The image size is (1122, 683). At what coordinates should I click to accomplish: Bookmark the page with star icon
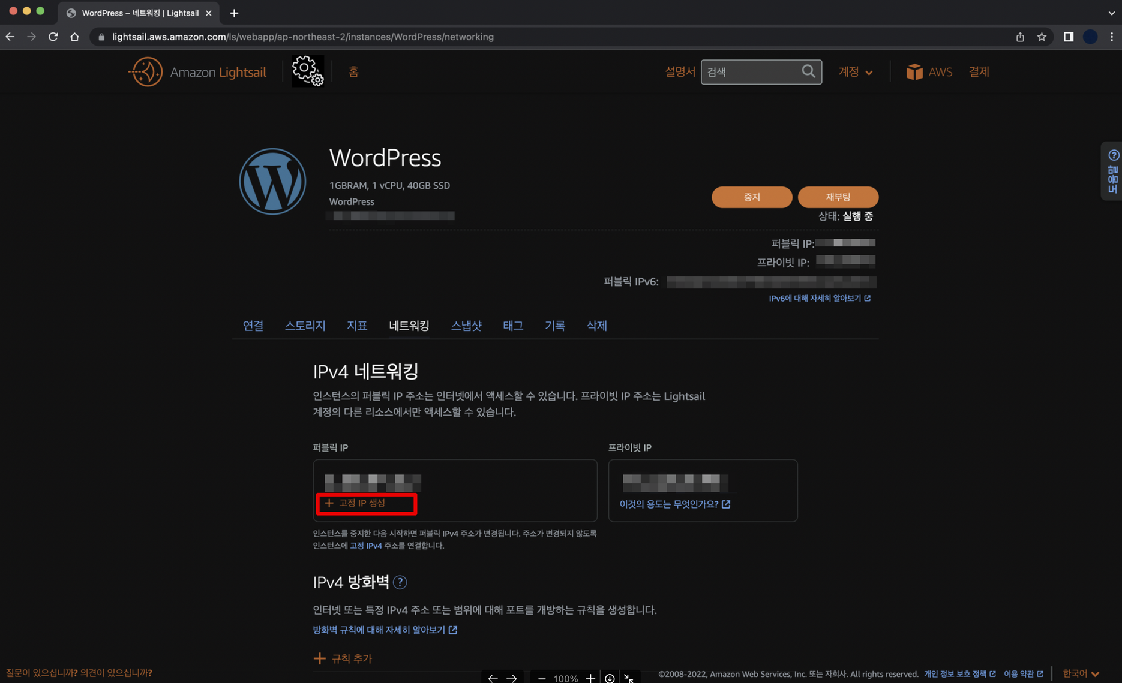coord(1042,37)
